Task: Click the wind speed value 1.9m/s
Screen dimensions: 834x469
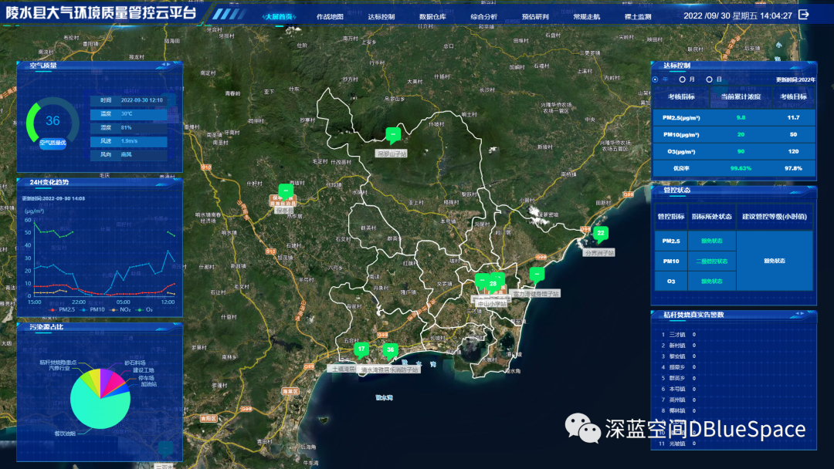Action: point(129,141)
